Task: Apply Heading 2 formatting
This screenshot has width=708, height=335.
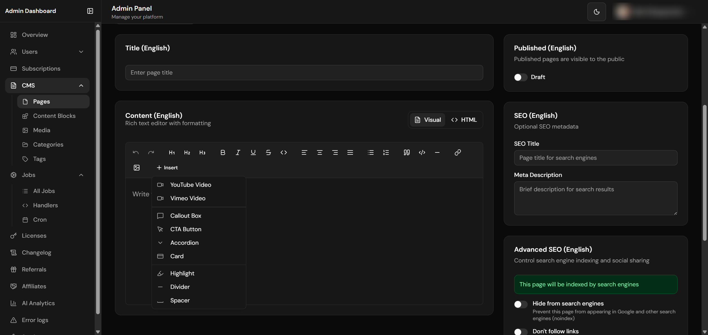Action: coord(187,152)
